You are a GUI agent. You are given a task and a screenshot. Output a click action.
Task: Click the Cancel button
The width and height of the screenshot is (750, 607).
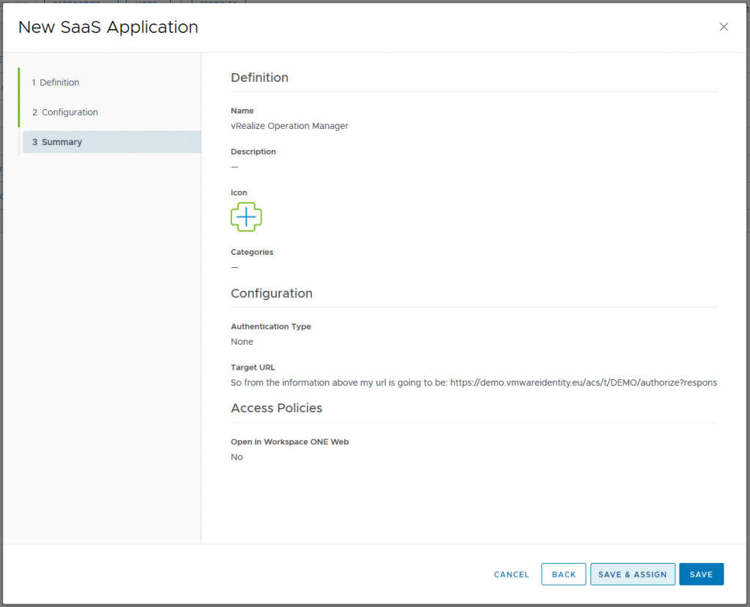[x=511, y=575]
